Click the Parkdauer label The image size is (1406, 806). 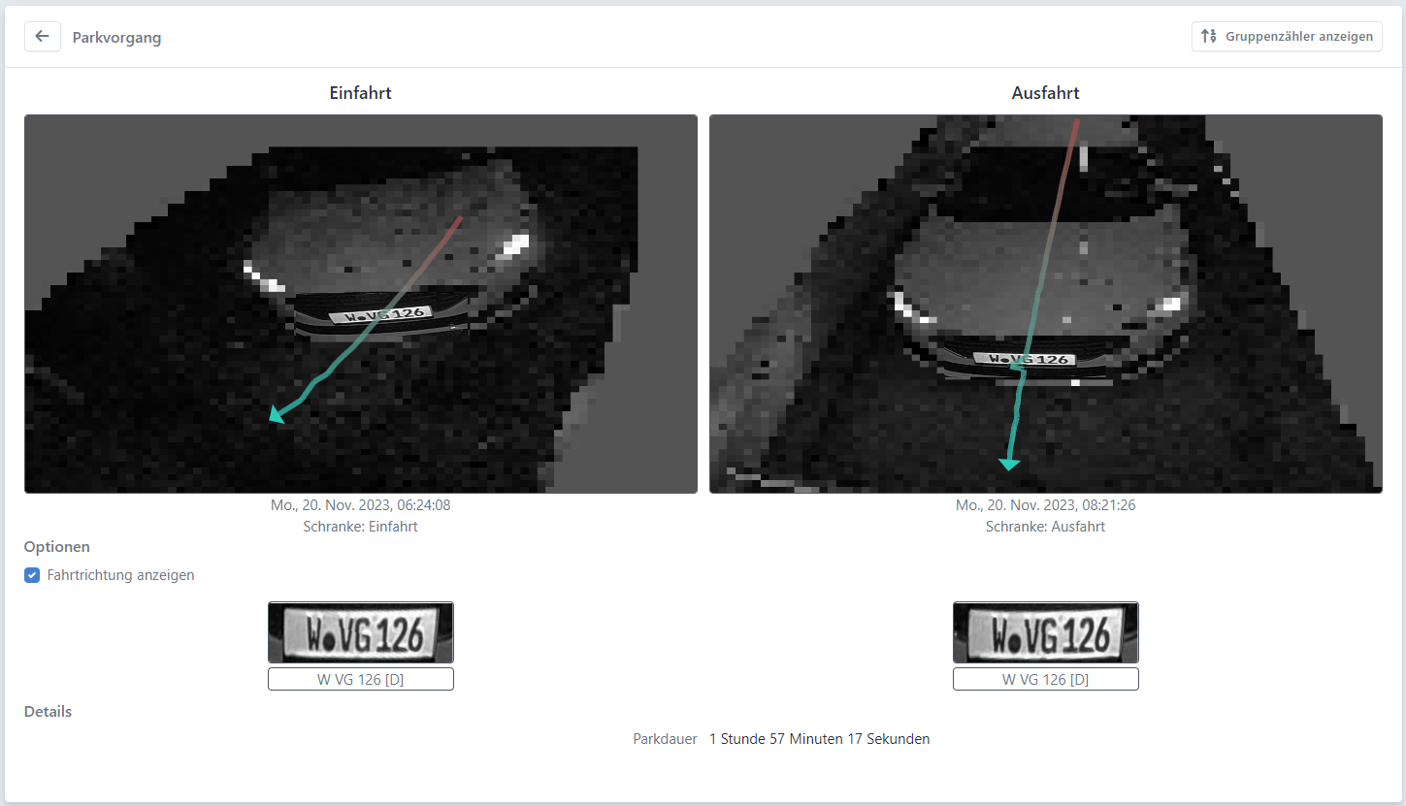pos(666,739)
